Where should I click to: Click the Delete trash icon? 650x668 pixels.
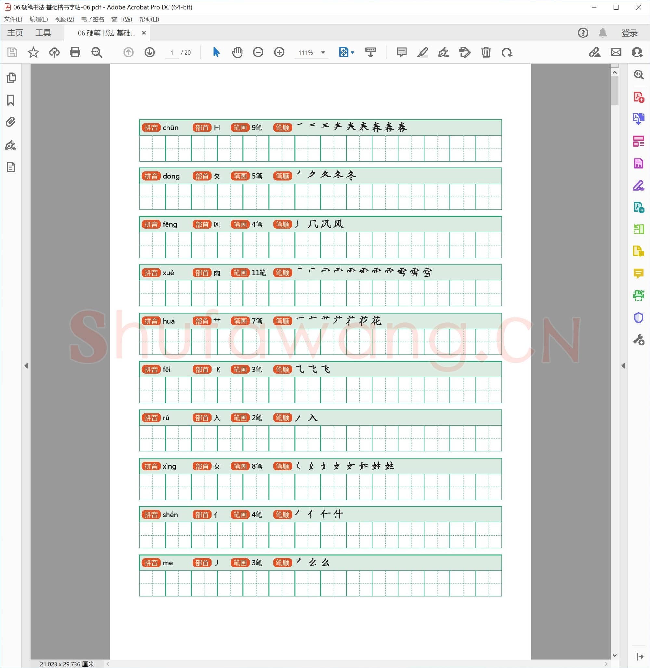point(486,52)
